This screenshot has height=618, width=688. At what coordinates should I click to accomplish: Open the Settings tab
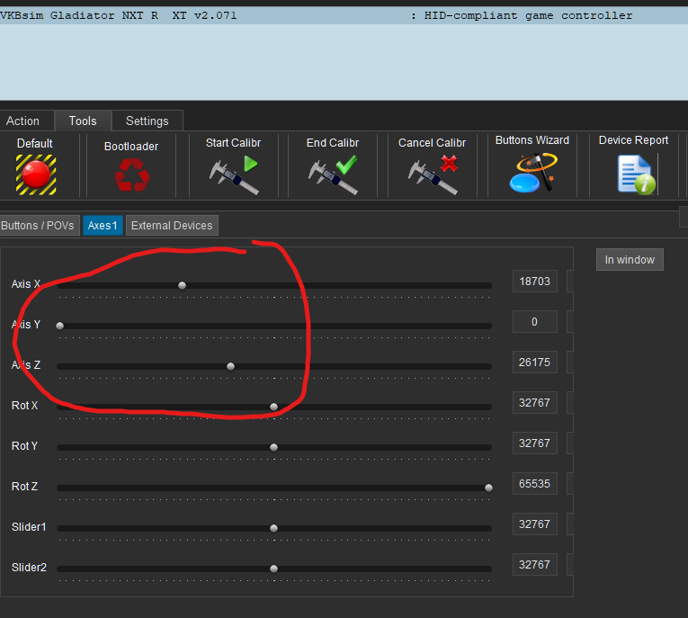pos(147,121)
